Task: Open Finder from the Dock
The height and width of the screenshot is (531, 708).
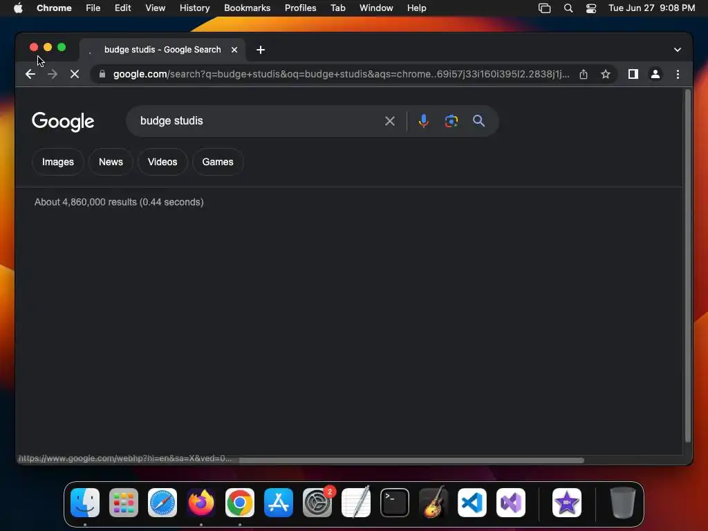Action: pyautogui.click(x=85, y=503)
